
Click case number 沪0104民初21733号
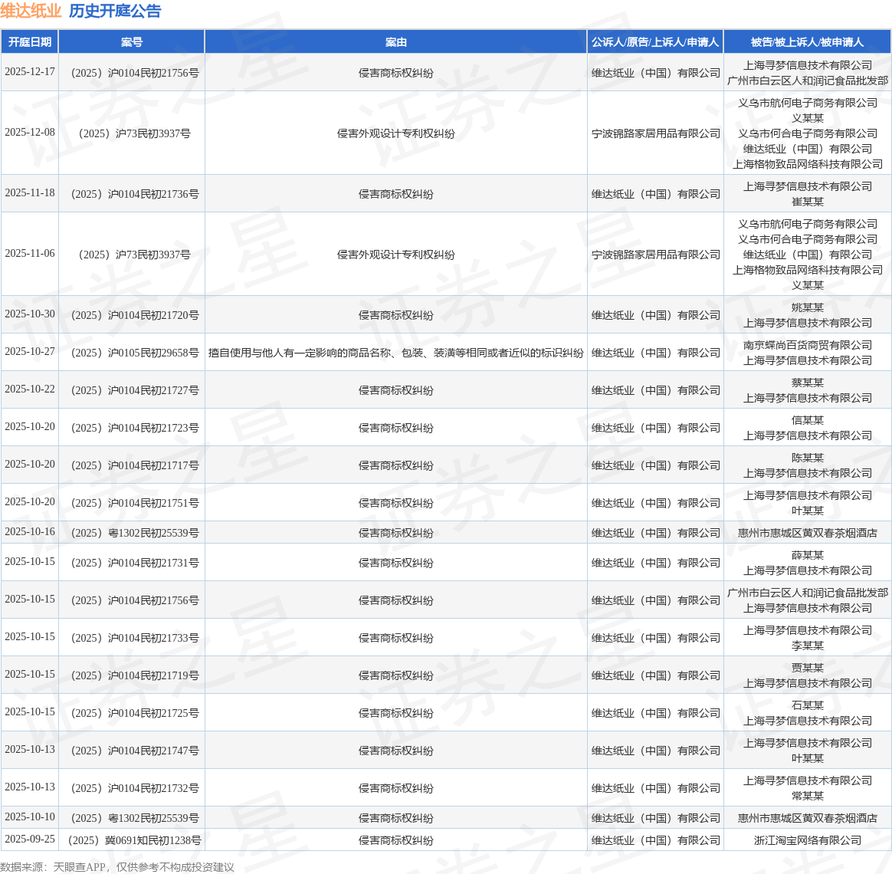[134, 638]
